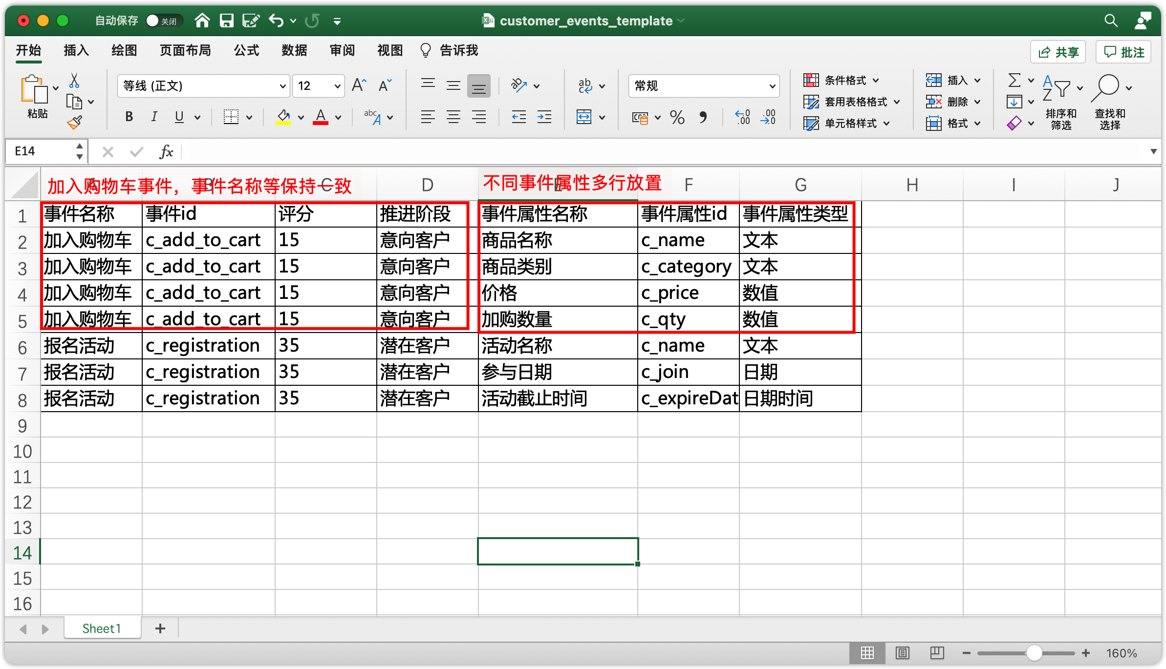Select the Sheet1 tab
The height and width of the screenshot is (669, 1166).
point(102,628)
